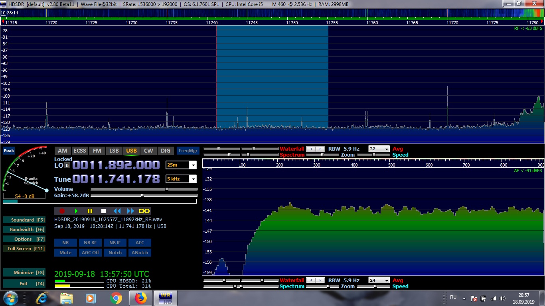Click the recording file name HDSDR_20190918_102557Z_11892kHz_RF.wav

tap(108, 219)
